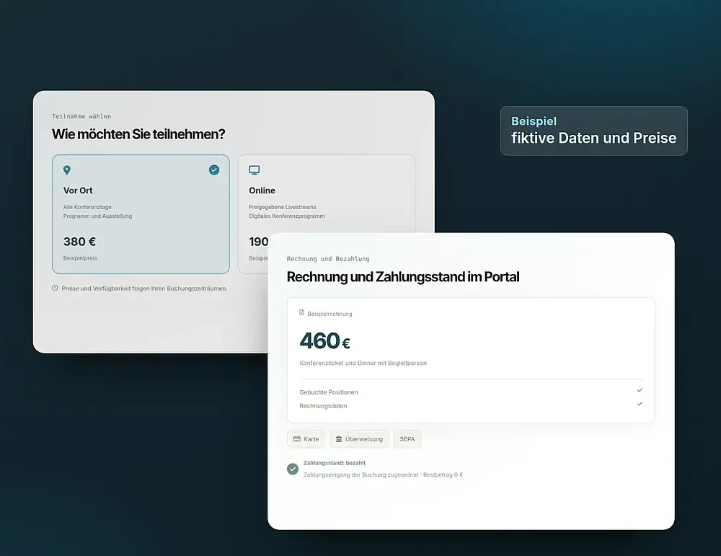Select the SEPA payment button
This screenshot has width=721, height=556.
407,439
